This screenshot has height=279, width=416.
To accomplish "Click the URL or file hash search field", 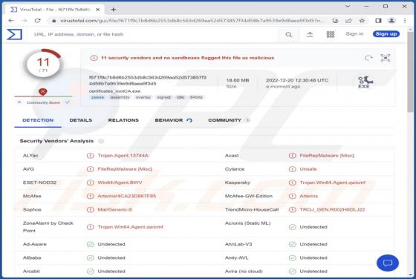I will click(155, 34).
